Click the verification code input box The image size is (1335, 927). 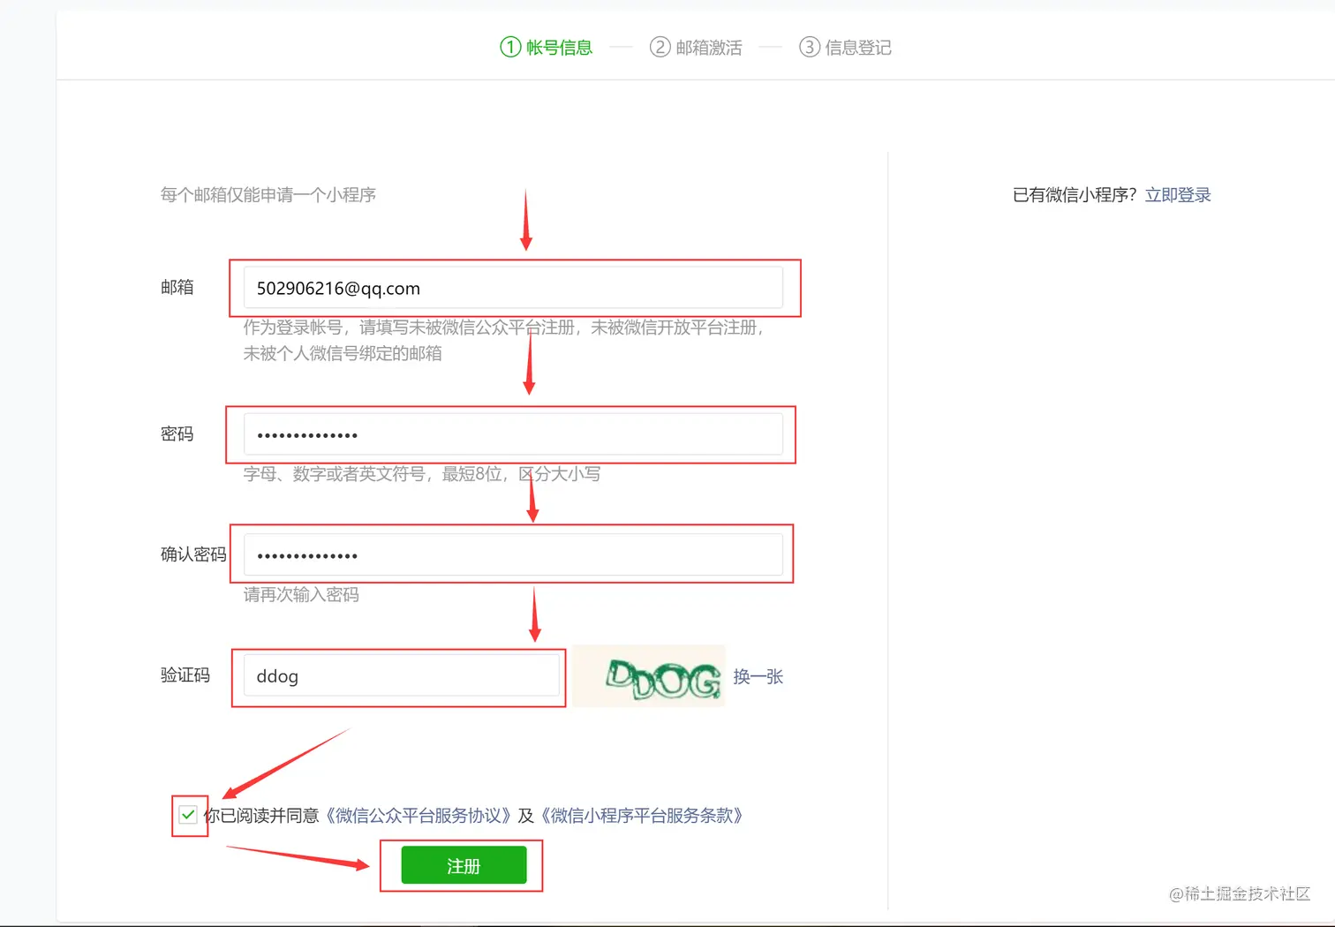401,675
